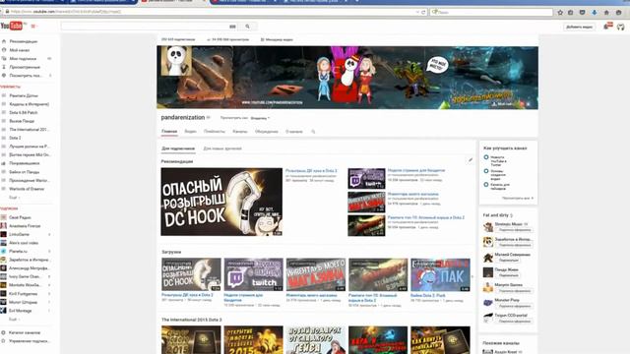630x354 pixels.
Task: Play the large ОПАСНЫЙ РОЗЫГРЫШ DC HOOK featured thumbnail
Action: tap(221, 202)
